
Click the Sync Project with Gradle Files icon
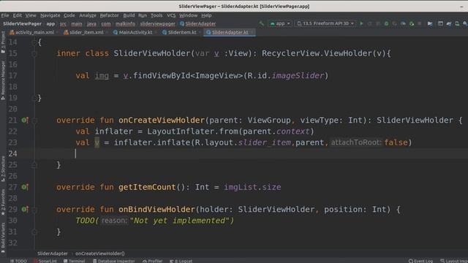[449, 23]
